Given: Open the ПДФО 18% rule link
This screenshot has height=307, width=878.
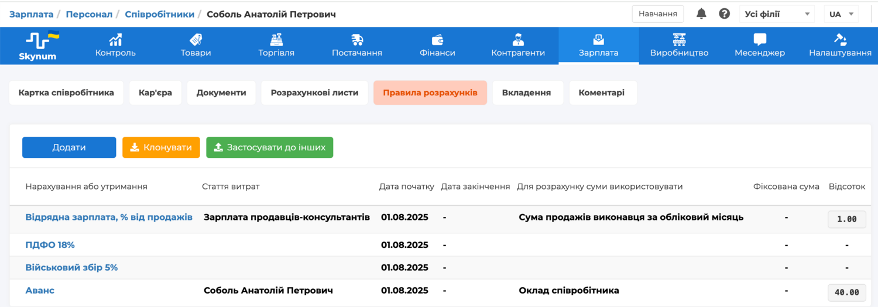Looking at the screenshot, I should click(50, 245).
